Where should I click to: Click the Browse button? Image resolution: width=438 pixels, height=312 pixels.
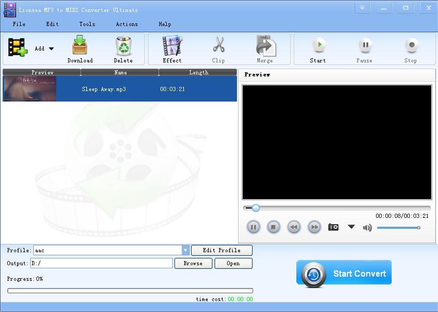click(x=193, y=263)
